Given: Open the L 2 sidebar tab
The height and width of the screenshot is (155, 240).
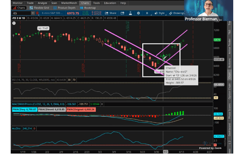Looking at the screenshot, I should pos(229,142).
